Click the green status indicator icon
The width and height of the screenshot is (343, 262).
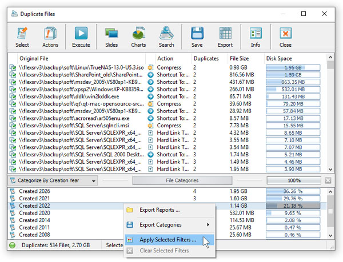(13, 245)
